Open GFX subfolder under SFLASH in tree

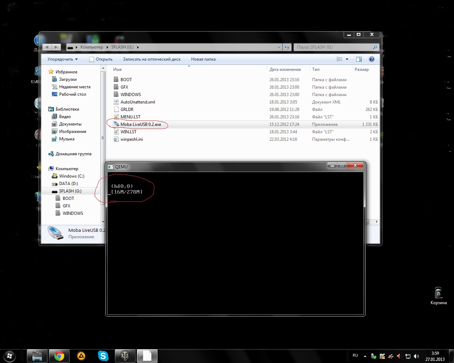click(66, 206)
